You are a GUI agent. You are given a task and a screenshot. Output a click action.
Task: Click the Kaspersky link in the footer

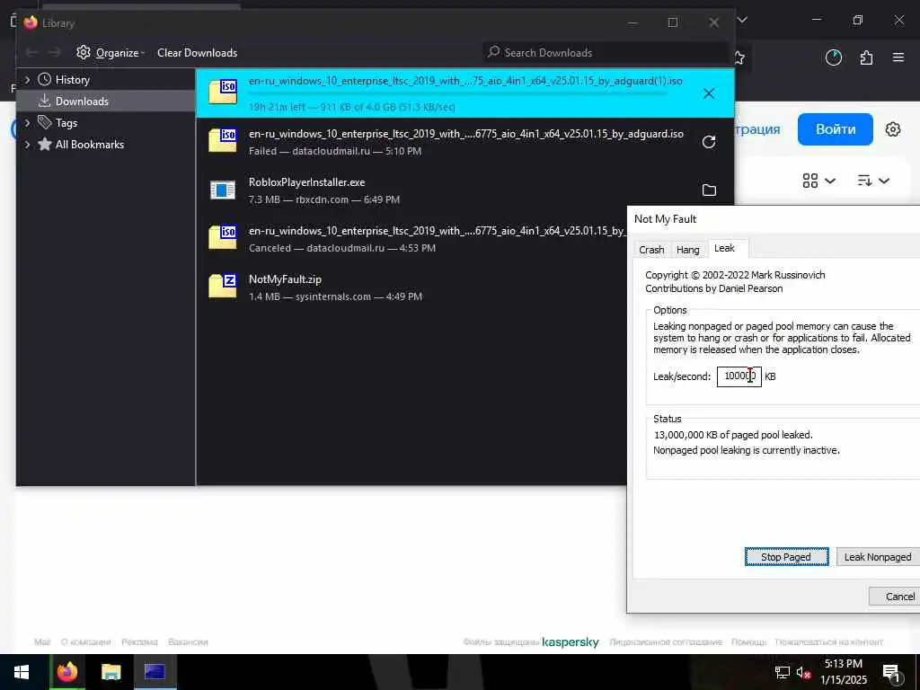[x=571, y=641]
